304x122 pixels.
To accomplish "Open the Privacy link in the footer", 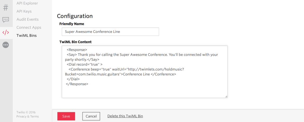I will click(x=21, y=117).
